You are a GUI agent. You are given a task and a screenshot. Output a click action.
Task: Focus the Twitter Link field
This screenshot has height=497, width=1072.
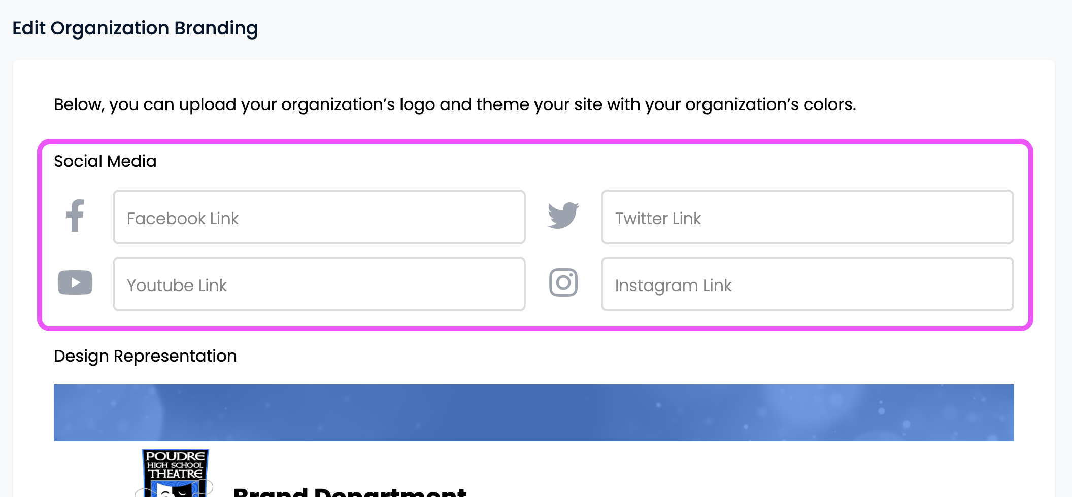click(808, 217)
